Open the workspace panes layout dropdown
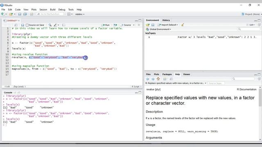The width and height of the screenshot is (262, 147). 70,14
